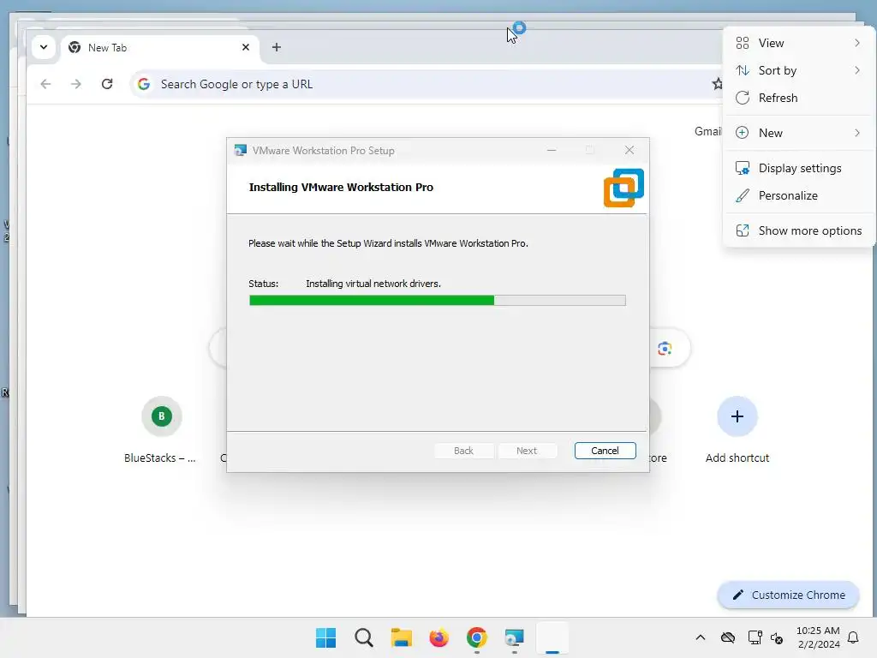Click Cancel in the VMware setup dialog
The image size is (877, 658).
coord(605,451)
